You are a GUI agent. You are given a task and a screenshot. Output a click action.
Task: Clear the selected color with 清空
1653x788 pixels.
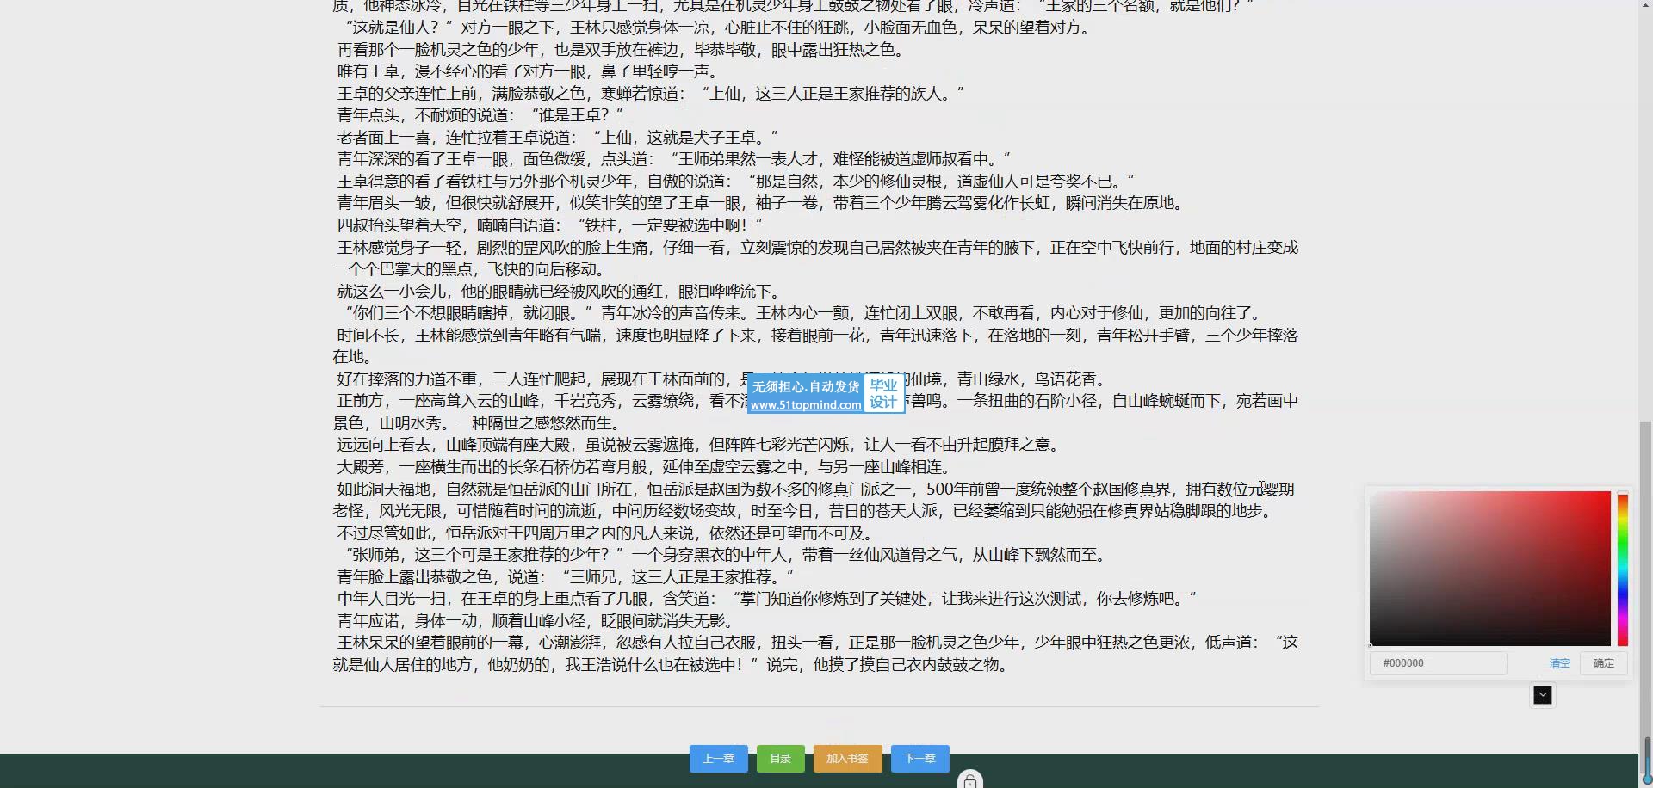click(x=1559, y=663)
